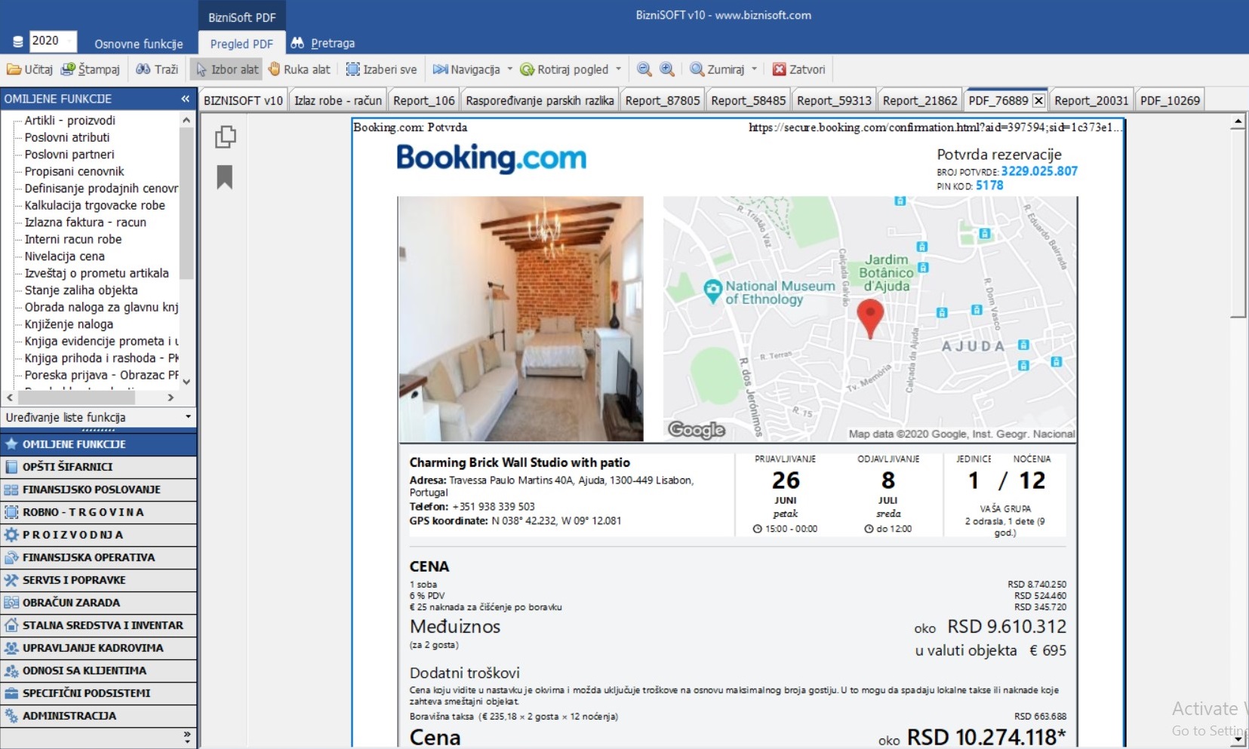Open the Izlaz robe - račun tab
Viewport: 1249px width, 749px height.
tap(338, 100)
